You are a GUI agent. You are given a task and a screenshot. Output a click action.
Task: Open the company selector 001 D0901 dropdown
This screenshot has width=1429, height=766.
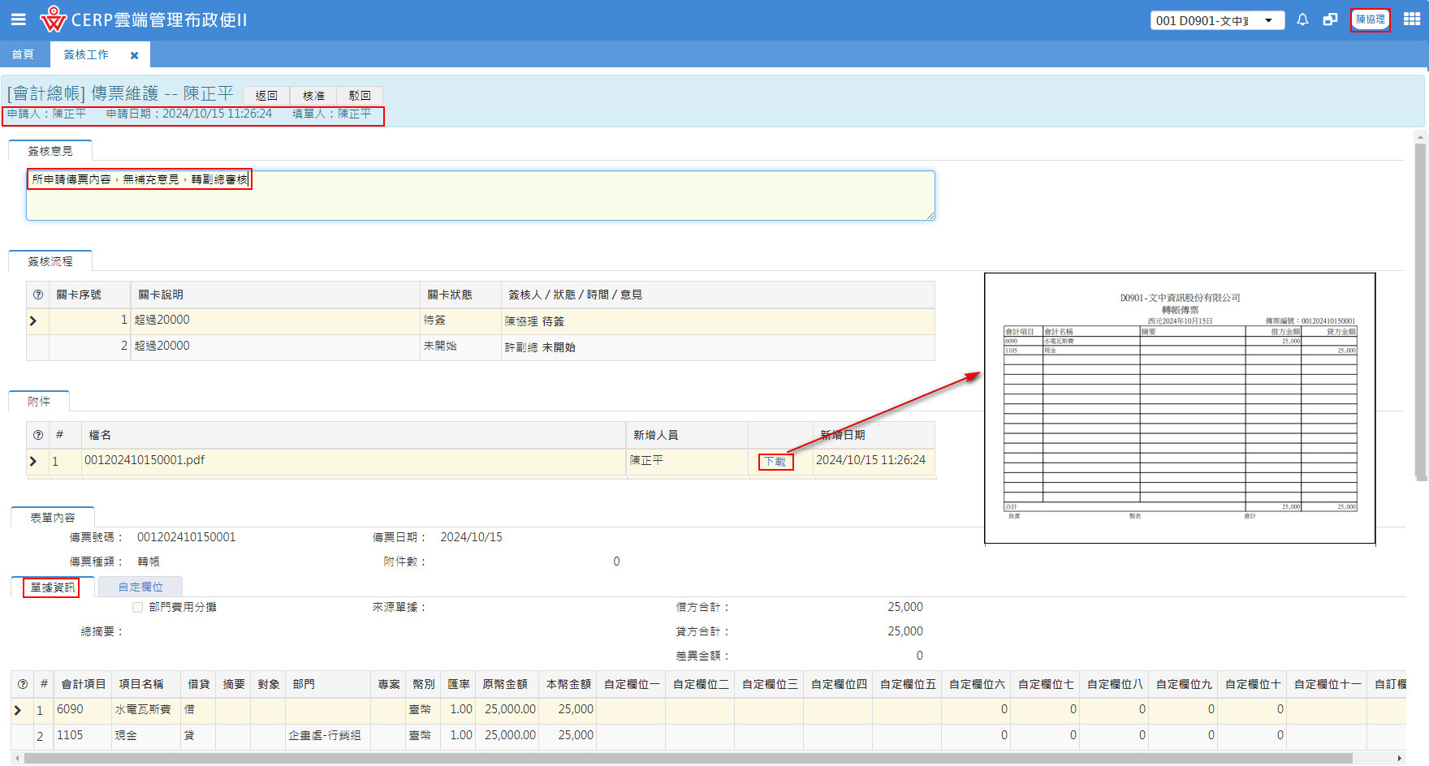click(1216, 20)
